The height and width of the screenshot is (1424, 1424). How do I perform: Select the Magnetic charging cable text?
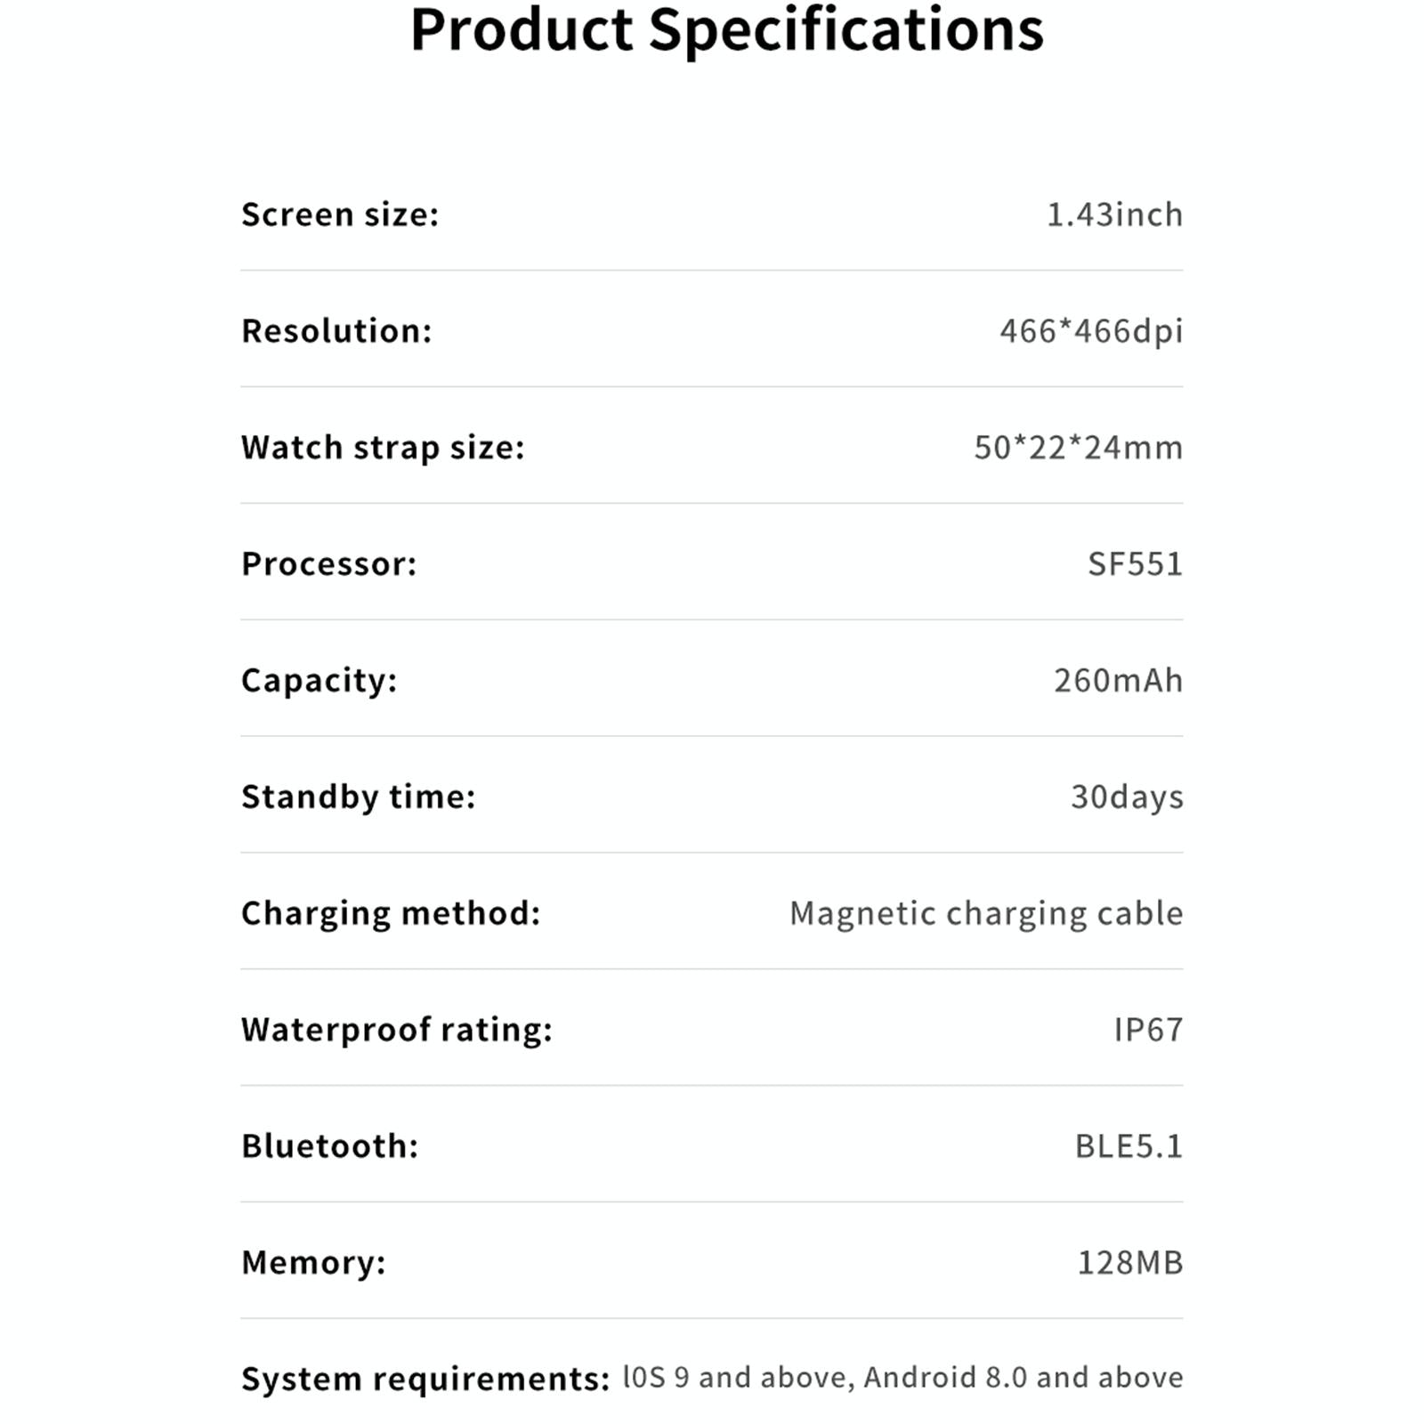[986, 914]
